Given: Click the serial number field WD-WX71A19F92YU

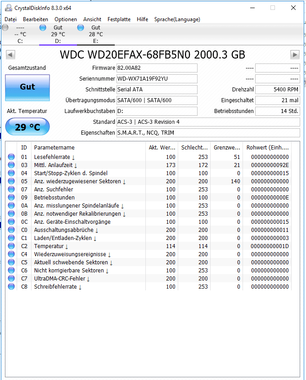Looking at the screenshot, I should [157, 79].
